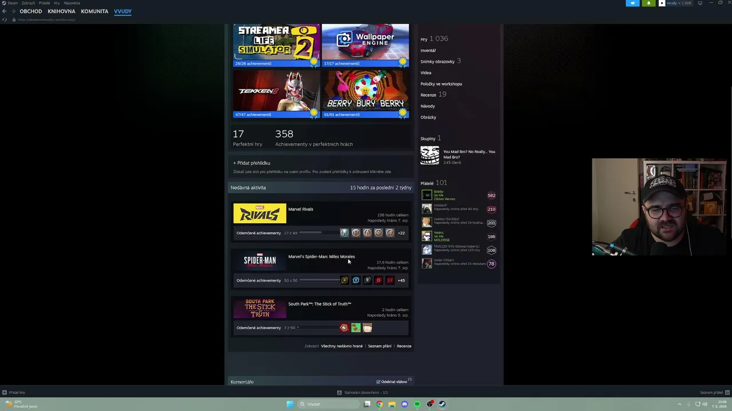Click the Steam taskbar icon
The height and width of the screenshot is (411, 732).
click(442, 404)
